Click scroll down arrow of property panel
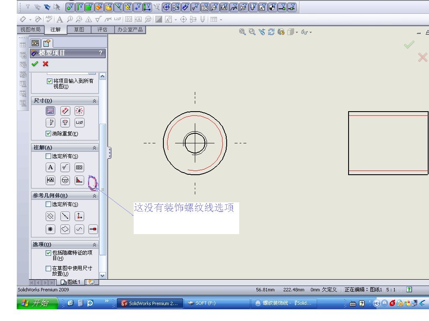This screenshot has width=429, height=321. 103,275
